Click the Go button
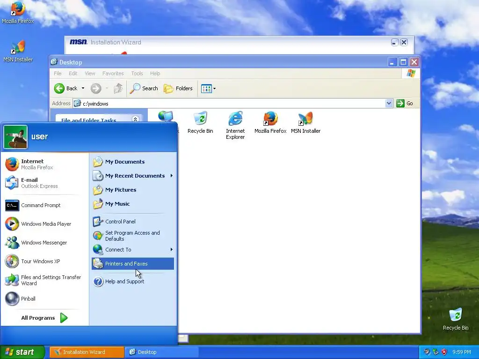Viewport: 479px width, 359px height. (405, 103)
